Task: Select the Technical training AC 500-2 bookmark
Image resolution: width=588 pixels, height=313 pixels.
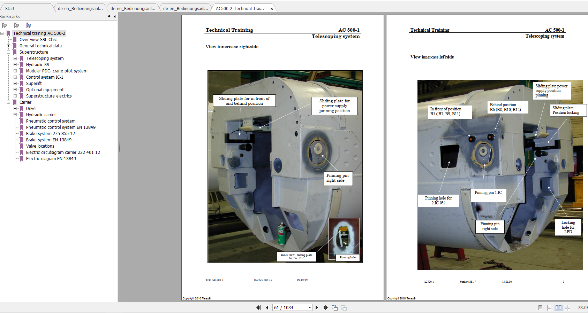Action: pyautogui.click(x=39, y=33)
